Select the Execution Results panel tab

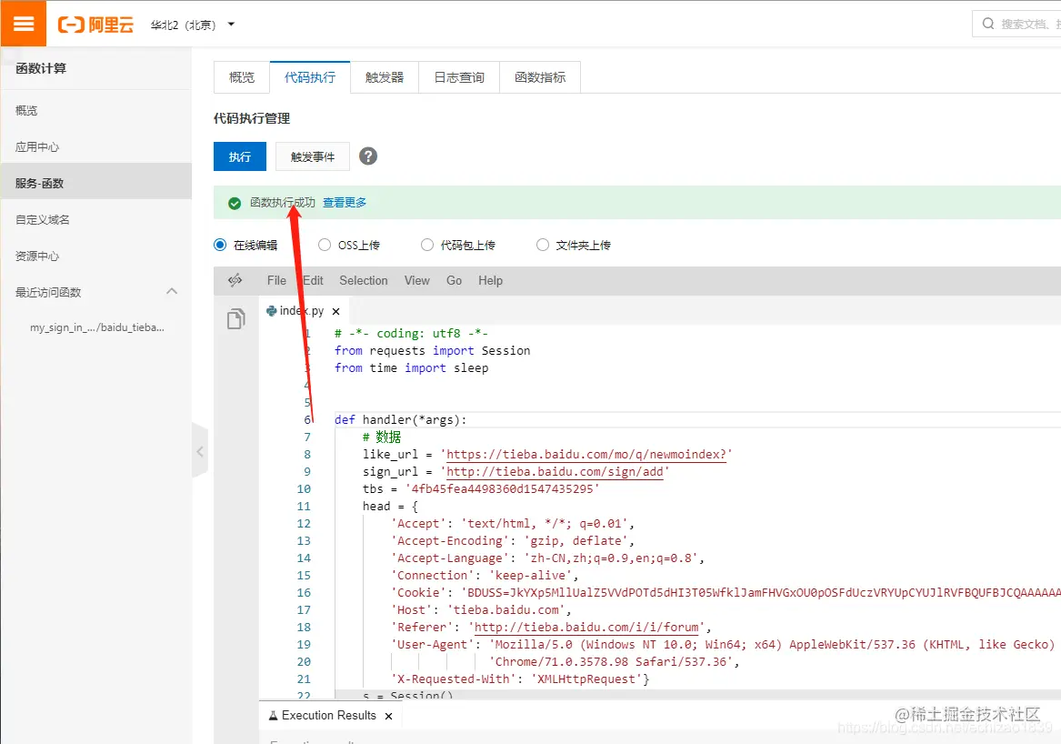tap(329, 716)
